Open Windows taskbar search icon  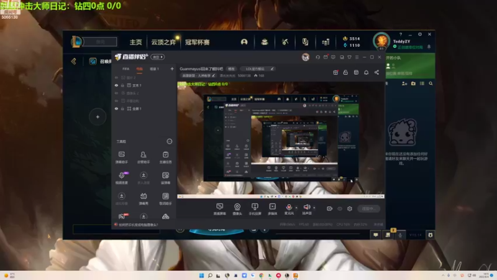210,275
